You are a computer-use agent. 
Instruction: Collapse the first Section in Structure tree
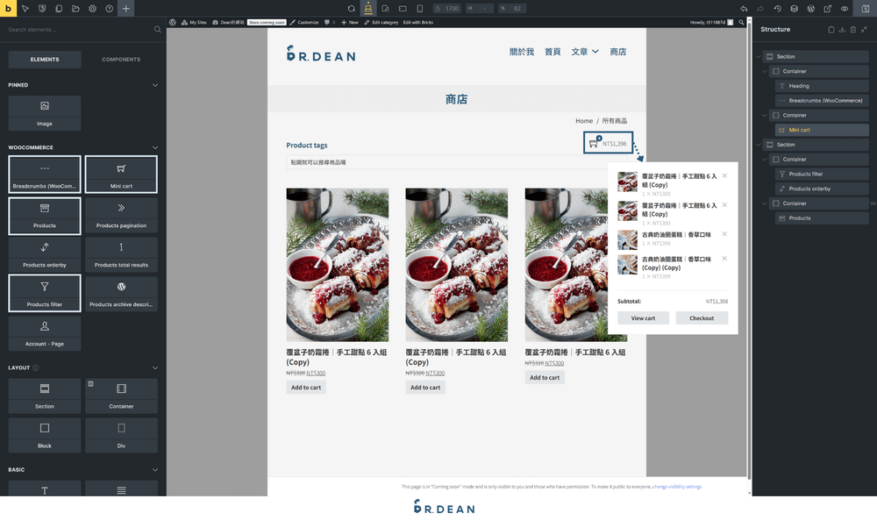(x=758, y=56)
